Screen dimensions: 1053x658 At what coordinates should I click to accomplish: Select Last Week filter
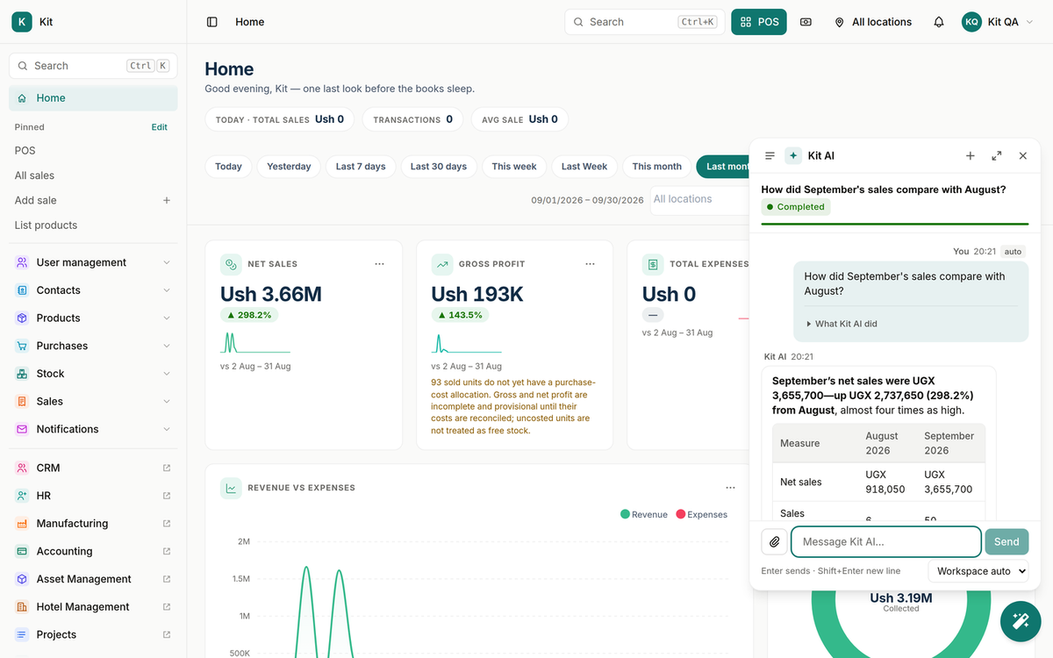tap(584, 167)
